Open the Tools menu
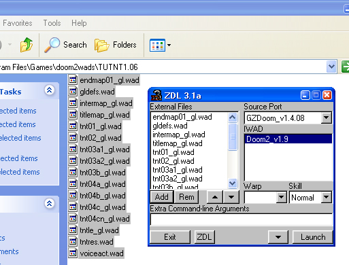 (x=52, y=23)
